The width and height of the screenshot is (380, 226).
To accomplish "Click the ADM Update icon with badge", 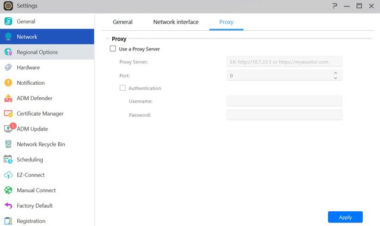I will pos(9,128).
